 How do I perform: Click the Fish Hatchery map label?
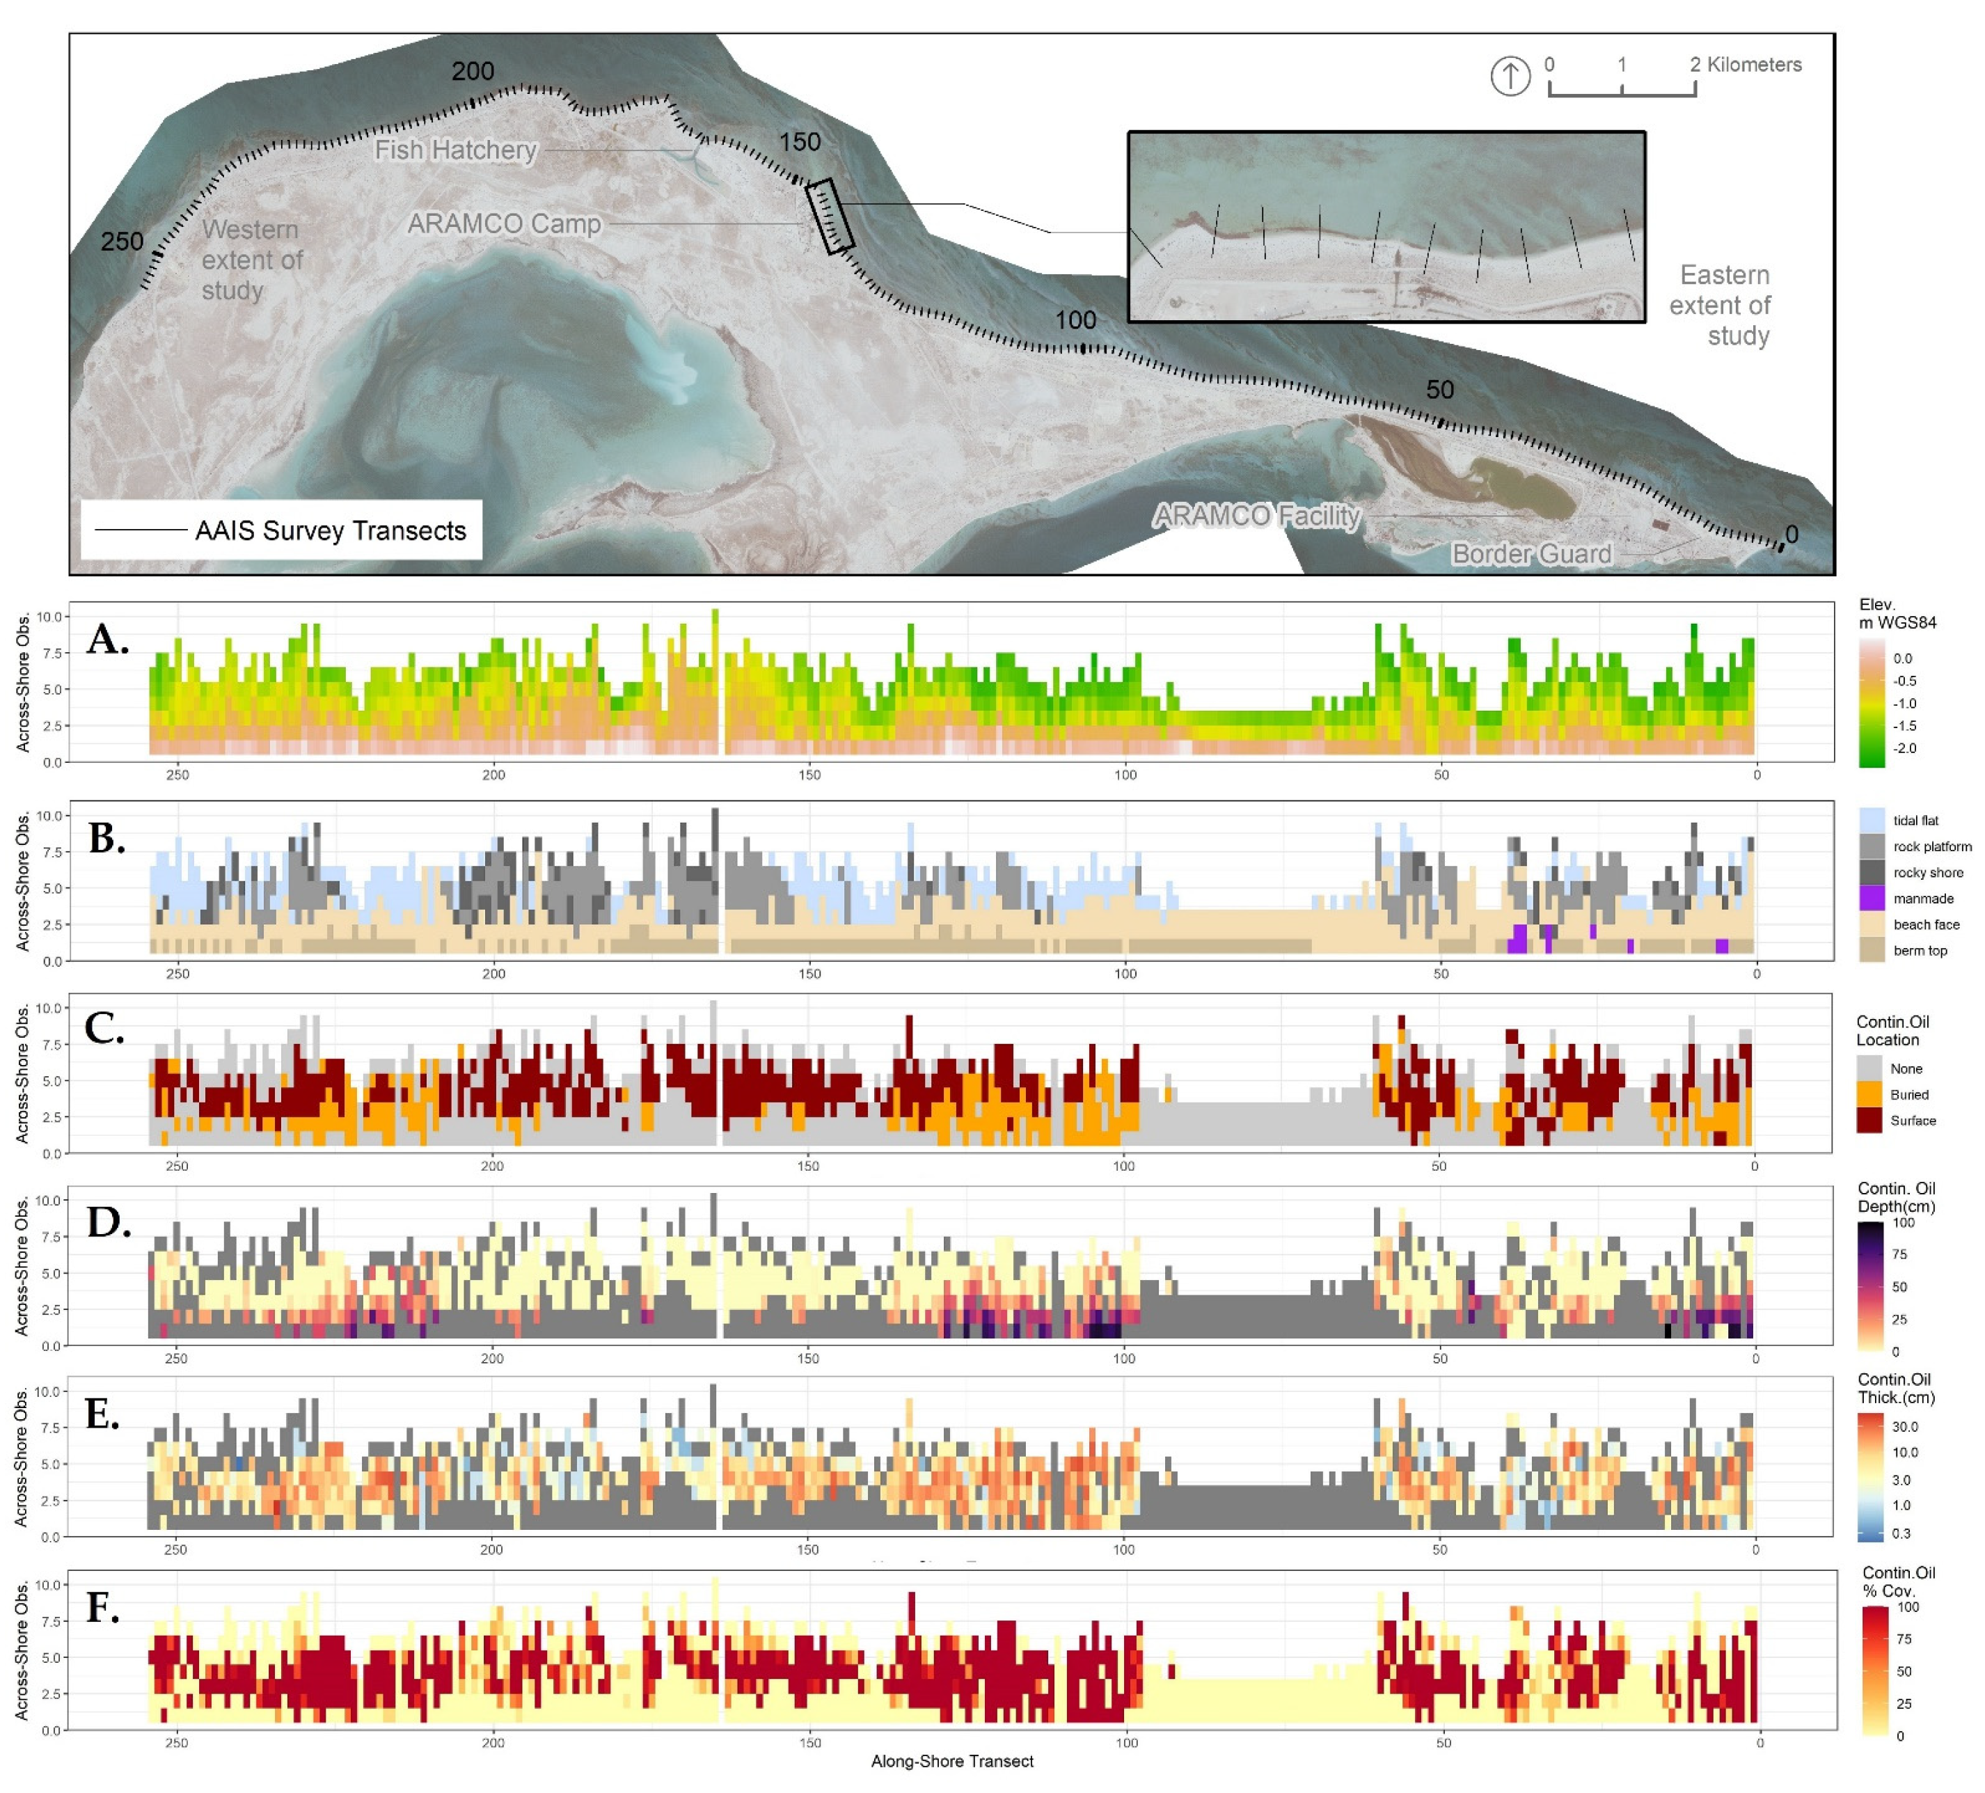click(x=455, y=150)
